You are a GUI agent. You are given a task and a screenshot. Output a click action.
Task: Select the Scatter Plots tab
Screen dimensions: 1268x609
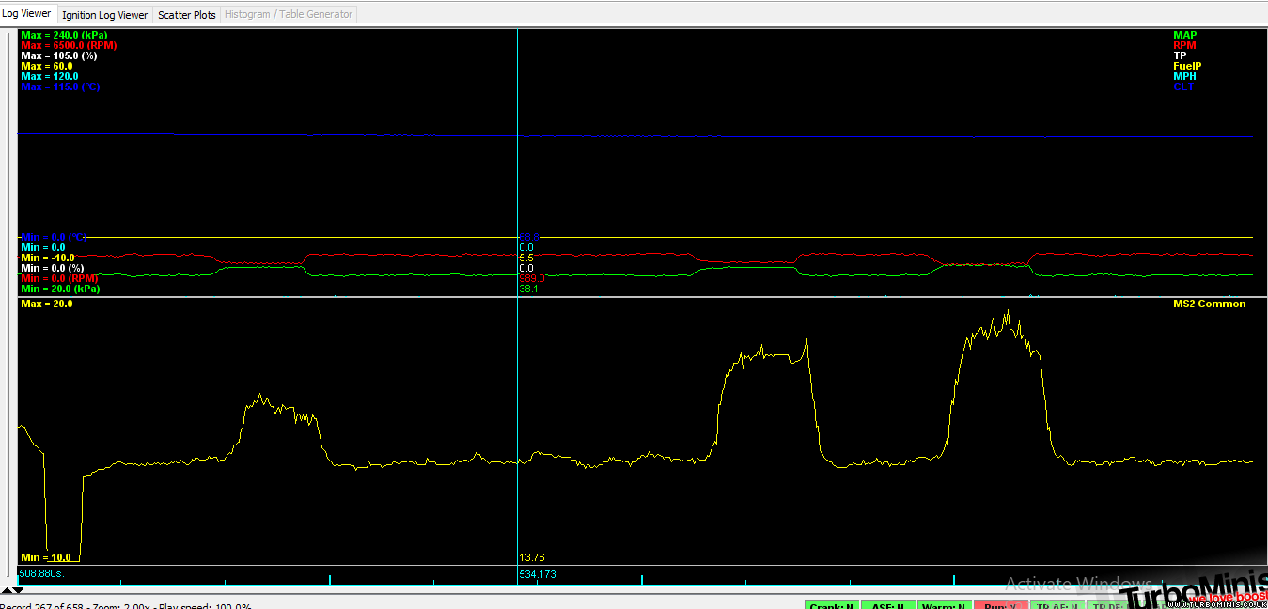(186, 15)
